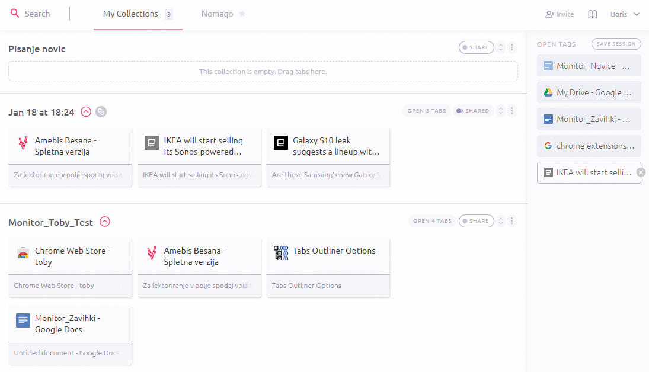Image resolution: width=649 pixels, height=372 pixels.
Task: Open the Tabs Outliner Options card
Action: 328,268
